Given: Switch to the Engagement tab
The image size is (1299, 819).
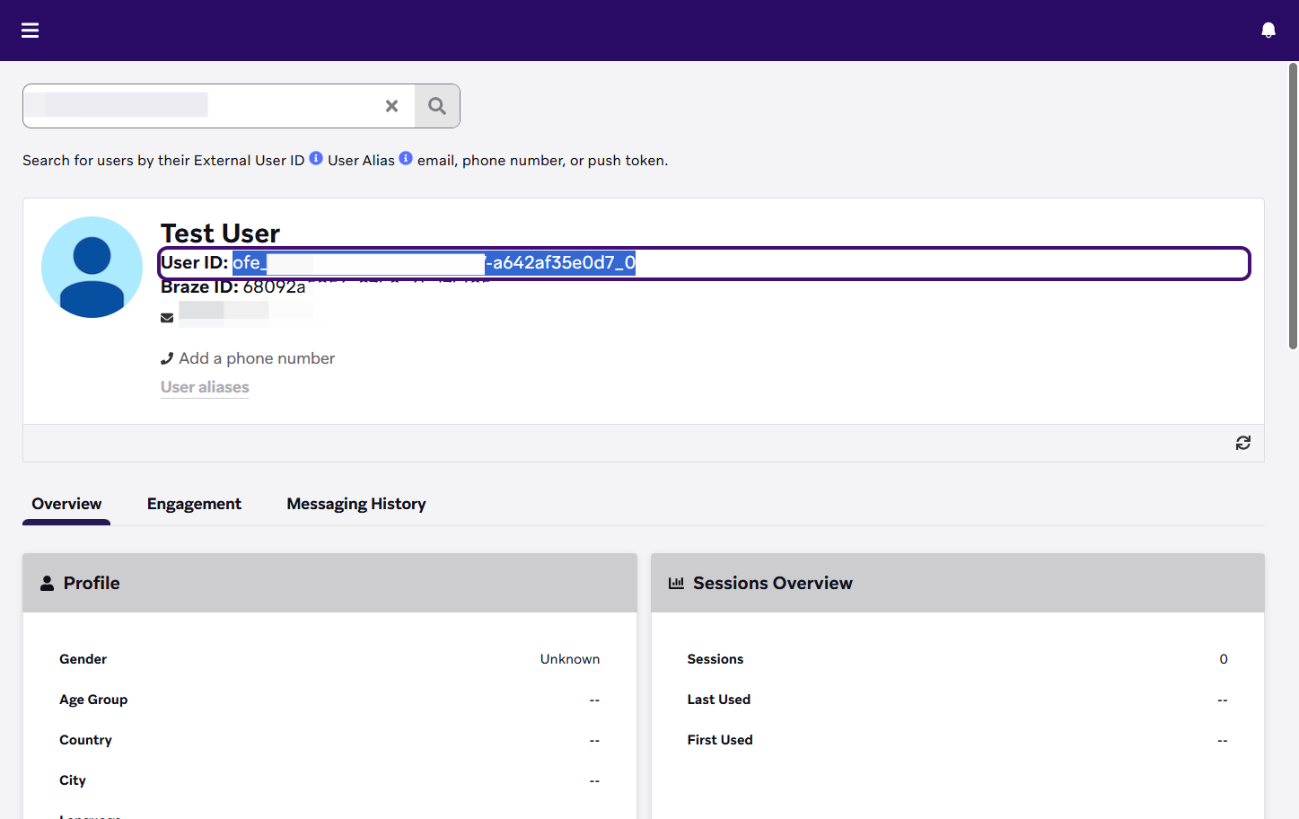Looking at the screenshot, I should click(194, 504).
